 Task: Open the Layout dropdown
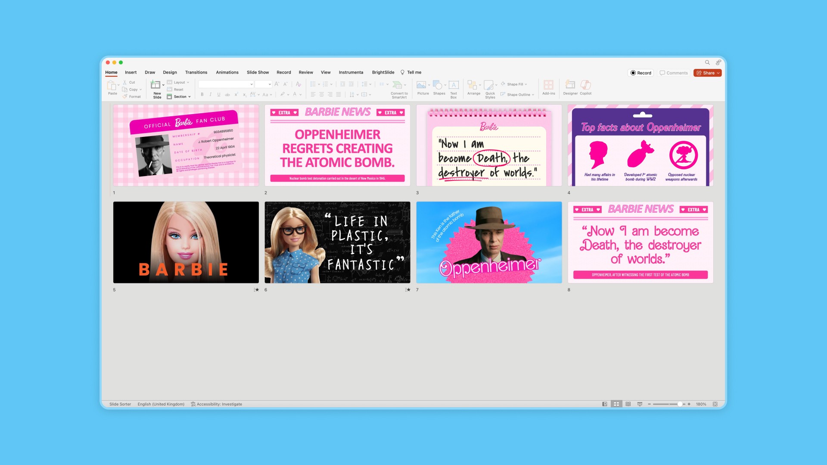click(180, 82)
